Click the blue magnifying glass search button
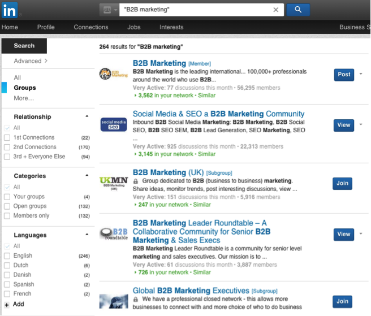Screen dimensions: 371x316 click(298, 10)
